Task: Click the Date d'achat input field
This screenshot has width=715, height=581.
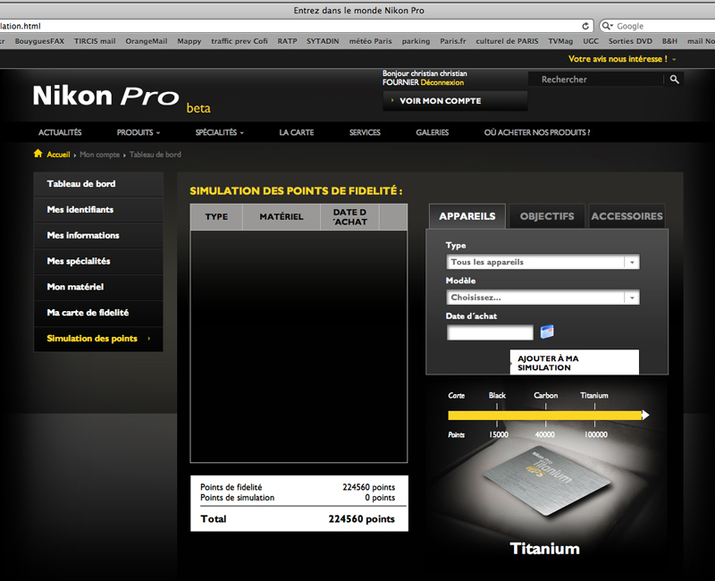Action: click(x=490, y=333)
